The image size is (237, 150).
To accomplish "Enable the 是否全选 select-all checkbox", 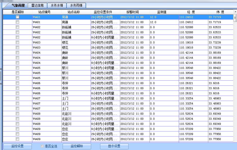I will [41, 146].
